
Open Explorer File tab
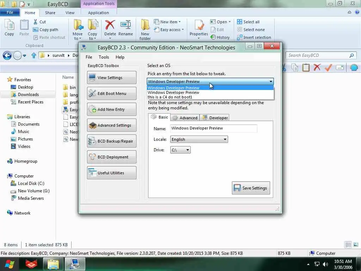coord(10,12)
